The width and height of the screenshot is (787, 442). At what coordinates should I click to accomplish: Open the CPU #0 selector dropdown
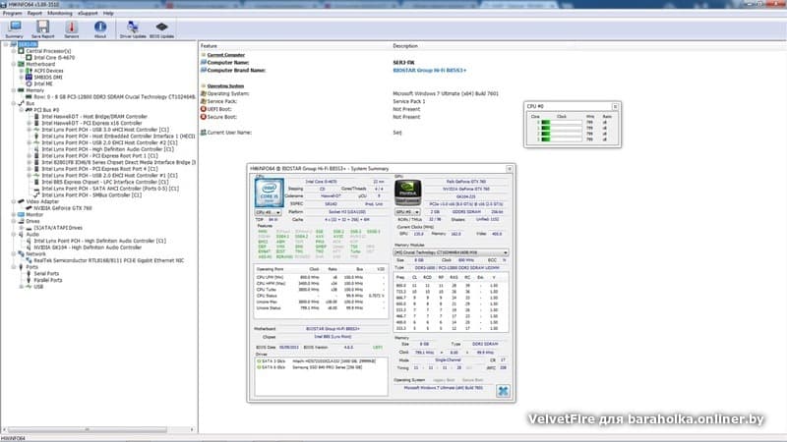pyautogui.click(x=269, y=212)
